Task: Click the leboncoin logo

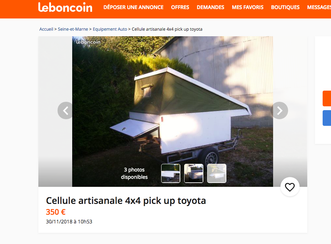Action: (x=65, y=7)
